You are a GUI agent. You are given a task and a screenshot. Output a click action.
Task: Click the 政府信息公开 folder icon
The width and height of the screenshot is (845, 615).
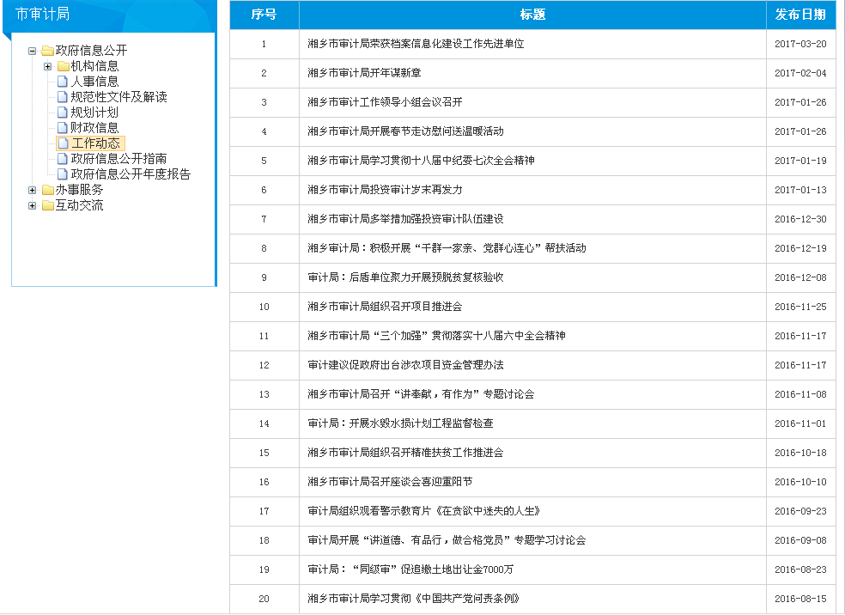click(x=47, y=51)
